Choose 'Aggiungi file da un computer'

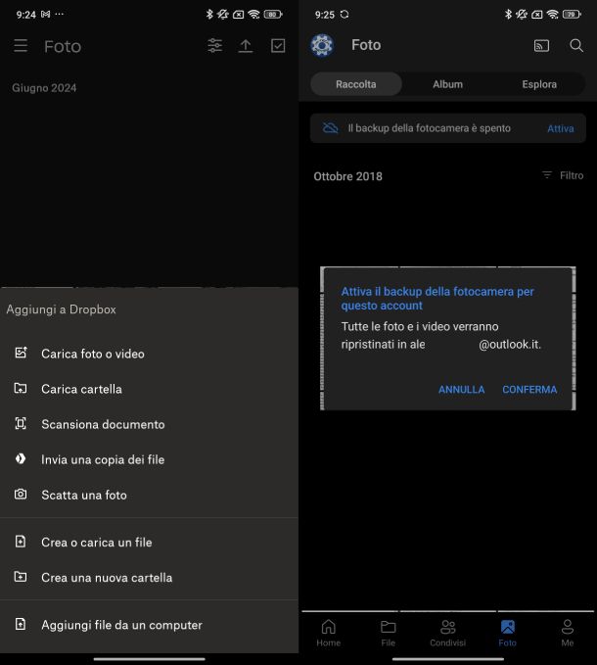(149, 625)
